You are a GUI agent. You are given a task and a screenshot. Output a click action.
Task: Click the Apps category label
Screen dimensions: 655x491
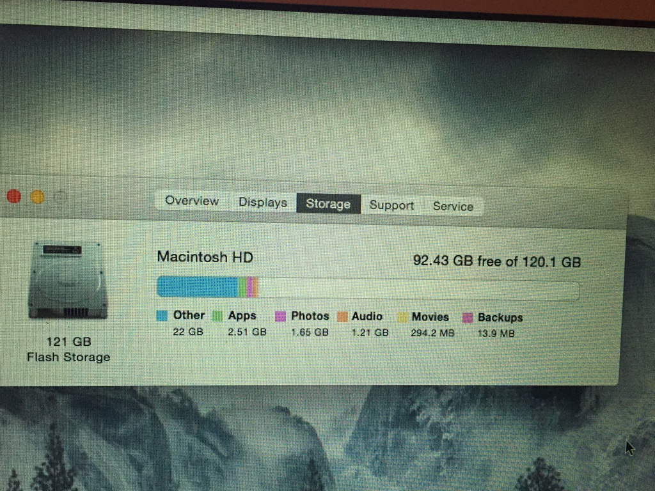(x=242, y=316)
